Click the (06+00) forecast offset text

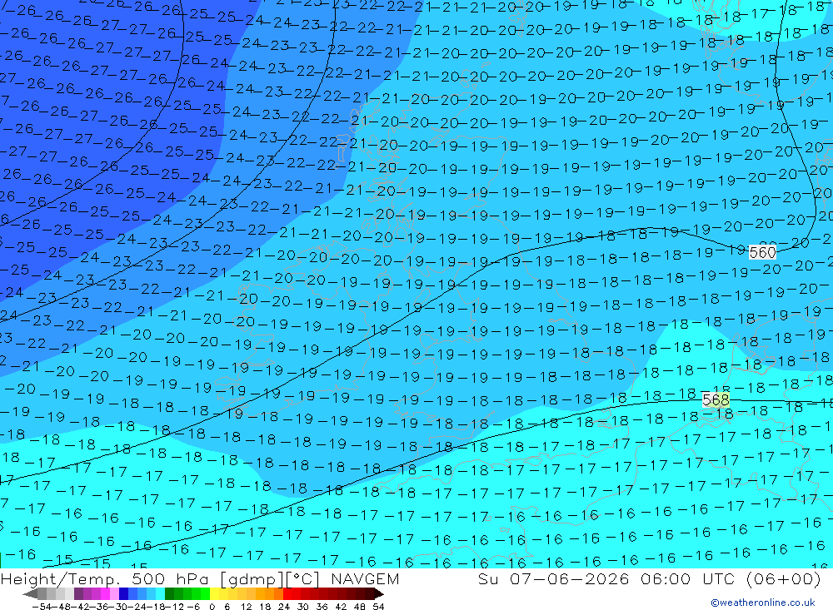[x=783, y=579]
